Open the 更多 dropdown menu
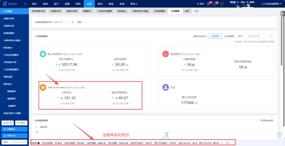The height and width of the screenshot is (146, 285). point(134,4)
